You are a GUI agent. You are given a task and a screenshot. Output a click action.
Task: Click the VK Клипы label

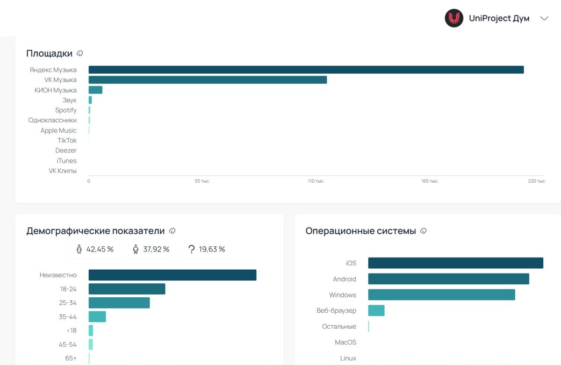tap(63, 171)
